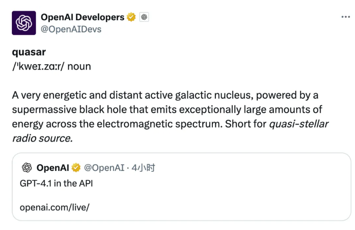This screenshot has width=355, height=230.
Task: Click the 'GPT-4.1 in the API' text
Action: pos(56,183)
